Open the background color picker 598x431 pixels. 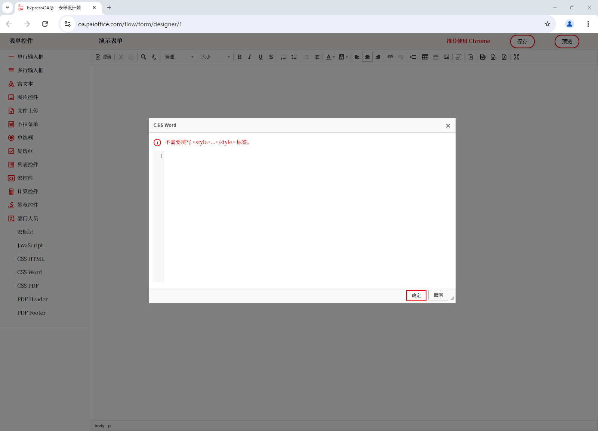(x=343, y=57)
